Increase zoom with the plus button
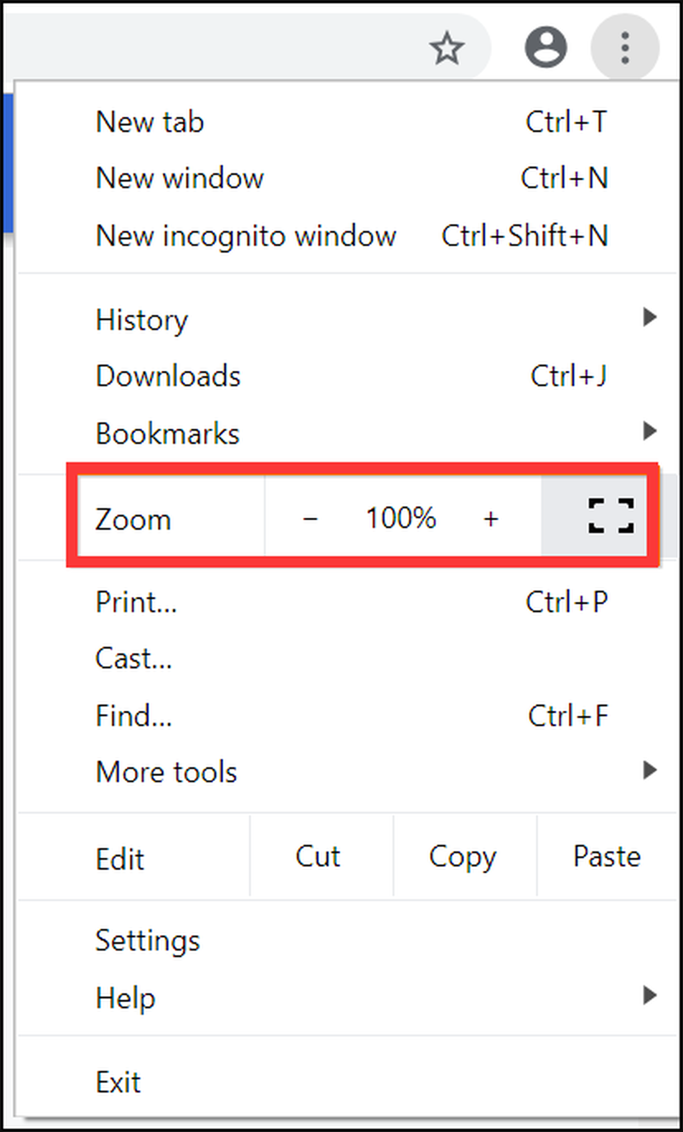 pos(491,518)
